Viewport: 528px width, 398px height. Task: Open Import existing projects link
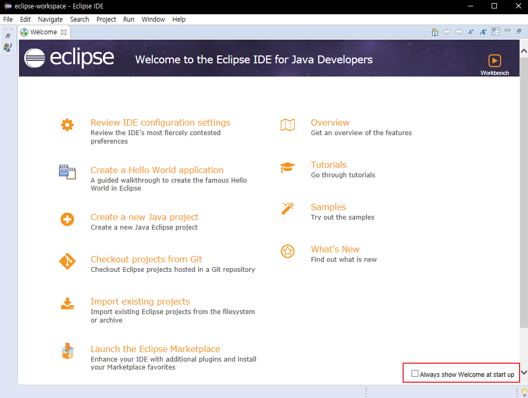pos(140,301)
